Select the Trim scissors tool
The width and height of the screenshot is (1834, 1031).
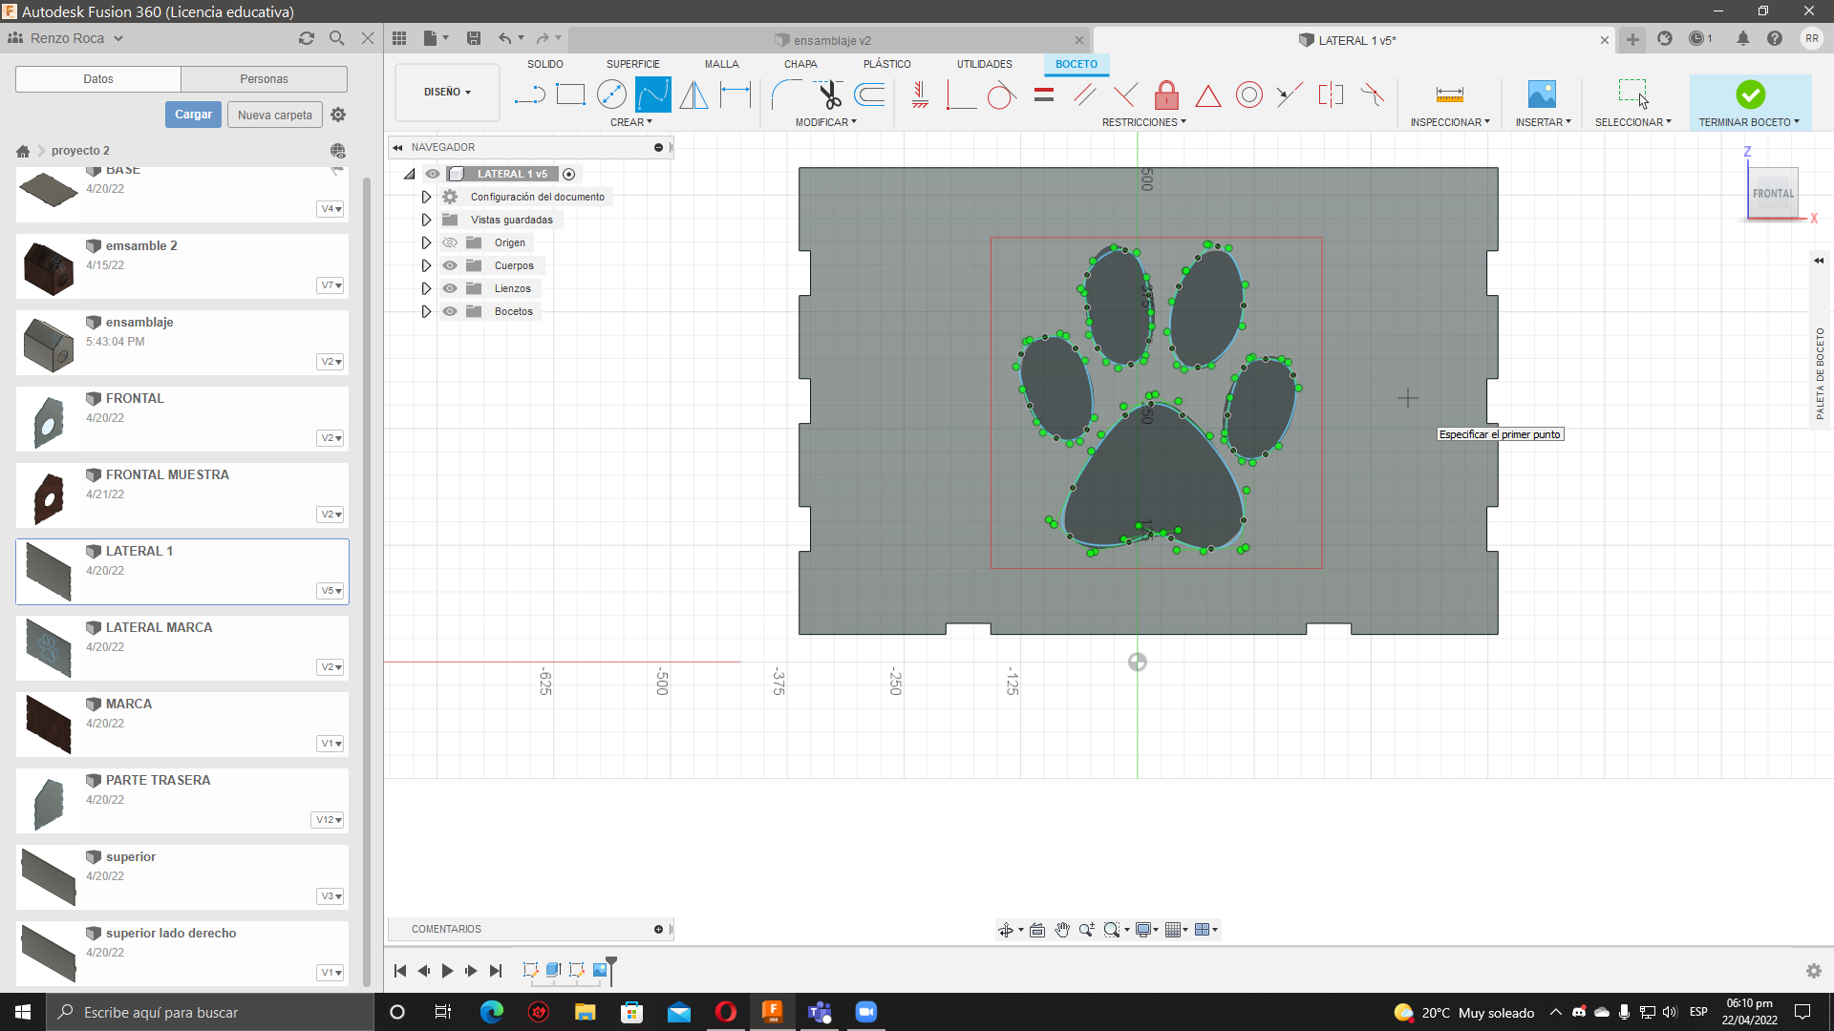click(x=828, y=95)
